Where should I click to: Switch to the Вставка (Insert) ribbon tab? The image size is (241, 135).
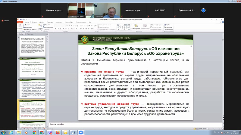34,22
